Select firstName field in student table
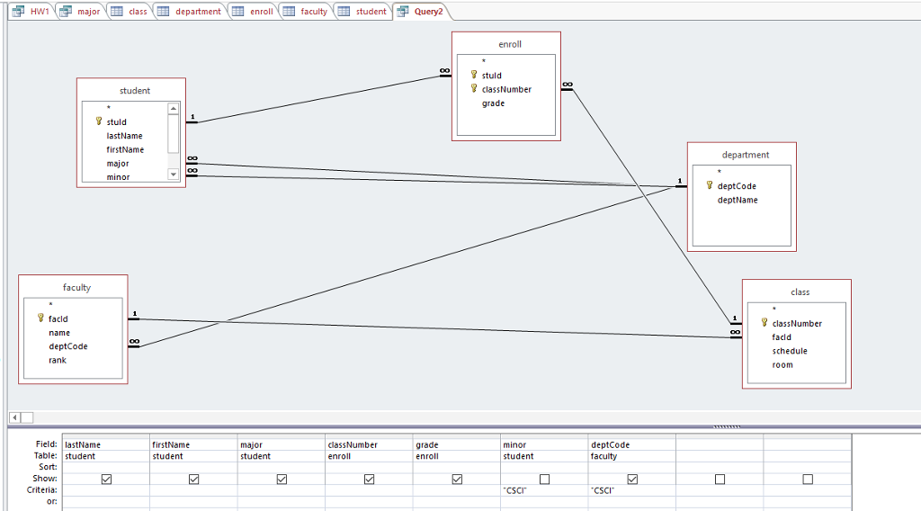Image resolution: width=921 pixels, height=511 pixels. coord(125,149)
